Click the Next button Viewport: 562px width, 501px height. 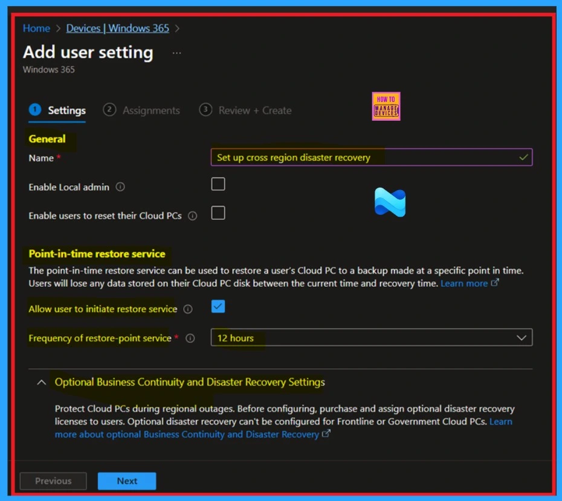pyautogui.click(x=127, y=481)
